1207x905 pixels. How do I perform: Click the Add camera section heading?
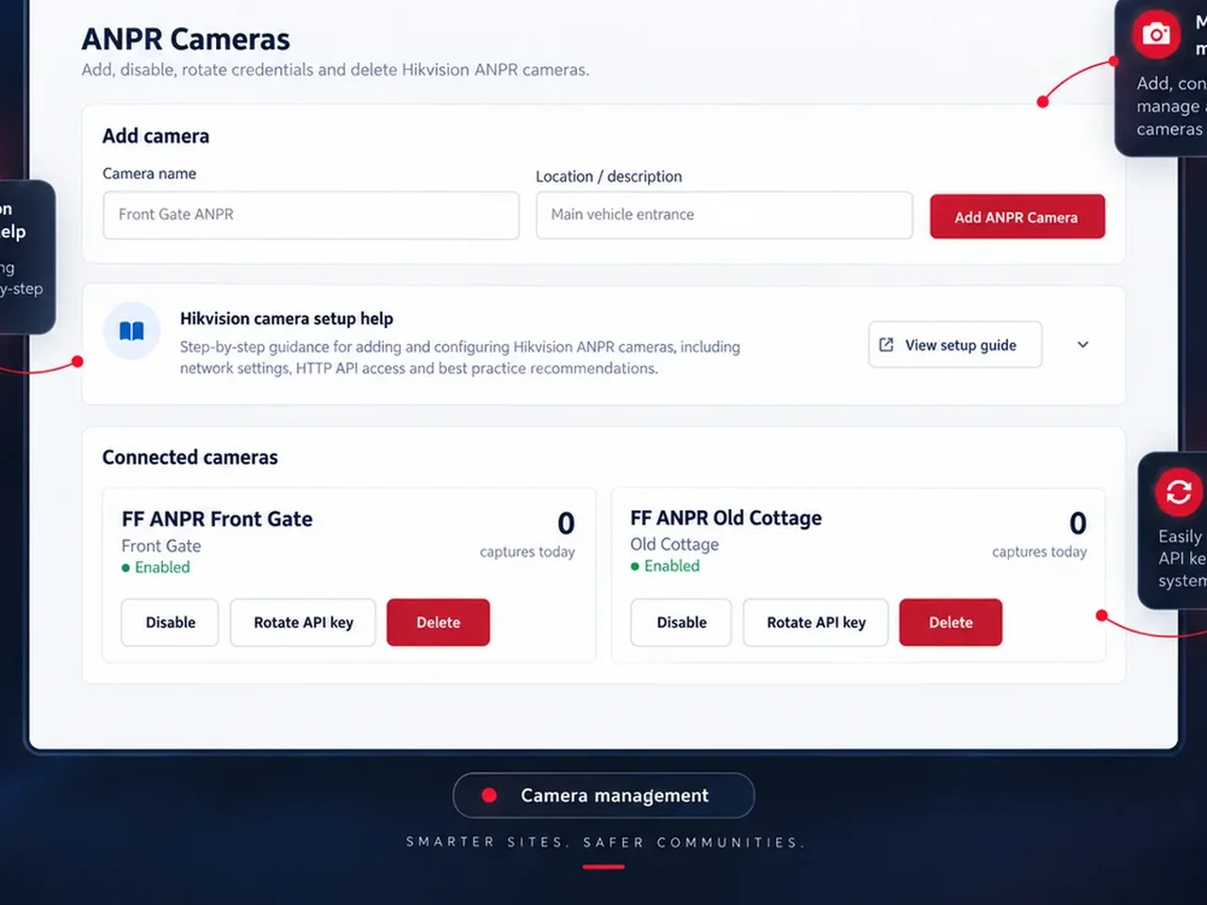(156, 136)
